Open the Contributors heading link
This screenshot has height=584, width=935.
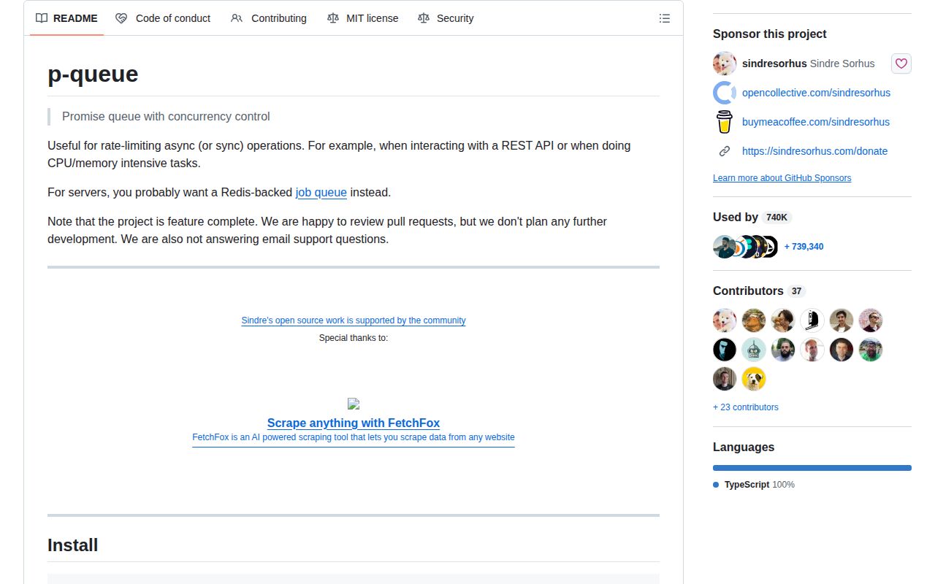tap(759, 291)
